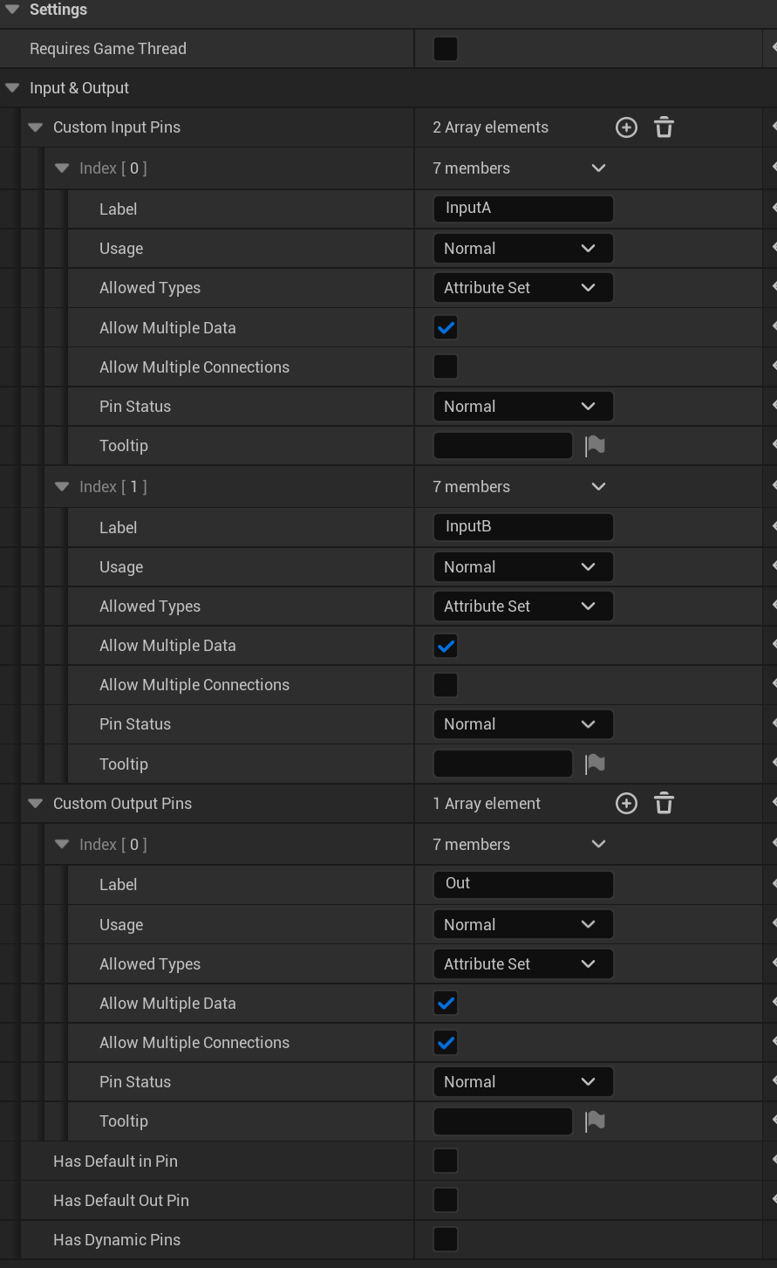Uncheck Allow Multiple Data for InputB
Viewport: 777px width, 1268px height.
(446, 646)
